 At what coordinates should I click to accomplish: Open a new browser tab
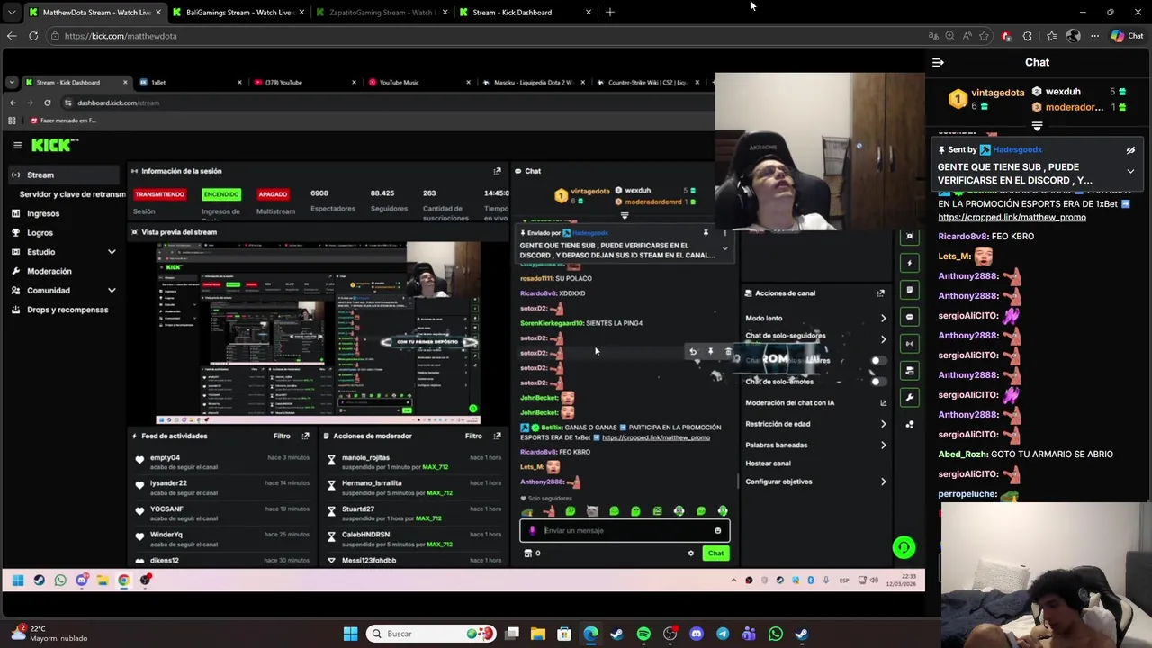pos(610,13)
